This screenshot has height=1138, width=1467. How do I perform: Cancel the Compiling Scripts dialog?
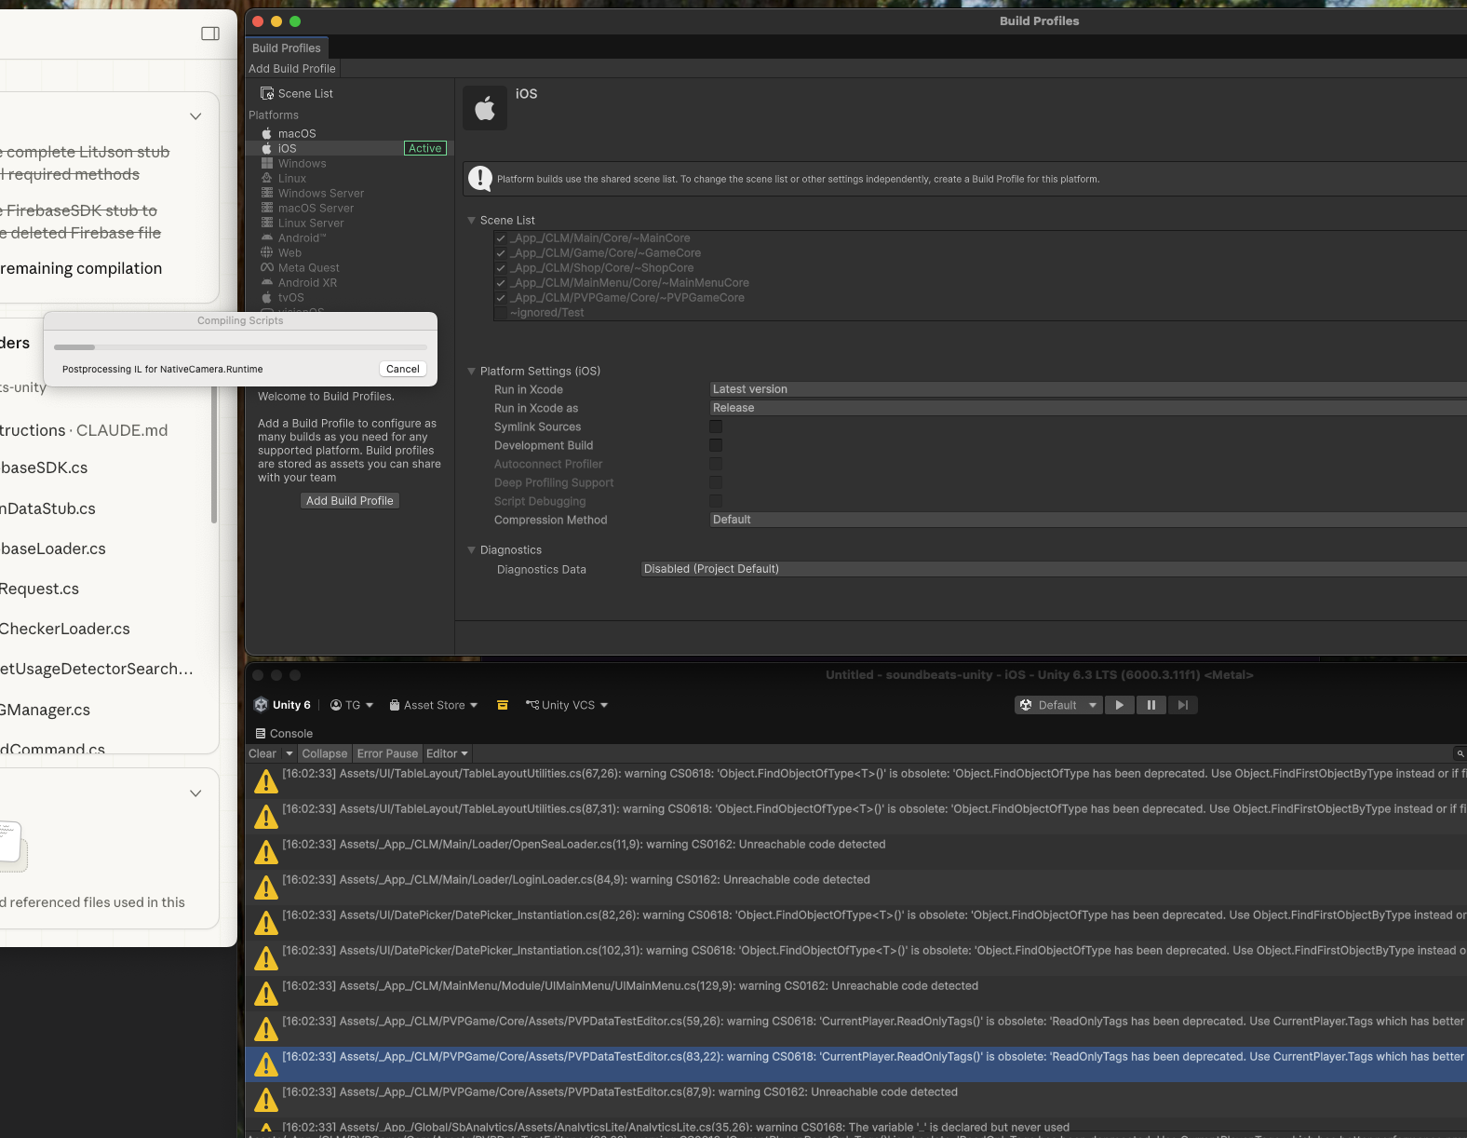(x=403, y=369)
